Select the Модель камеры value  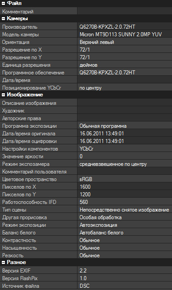[x=120, y=35]
